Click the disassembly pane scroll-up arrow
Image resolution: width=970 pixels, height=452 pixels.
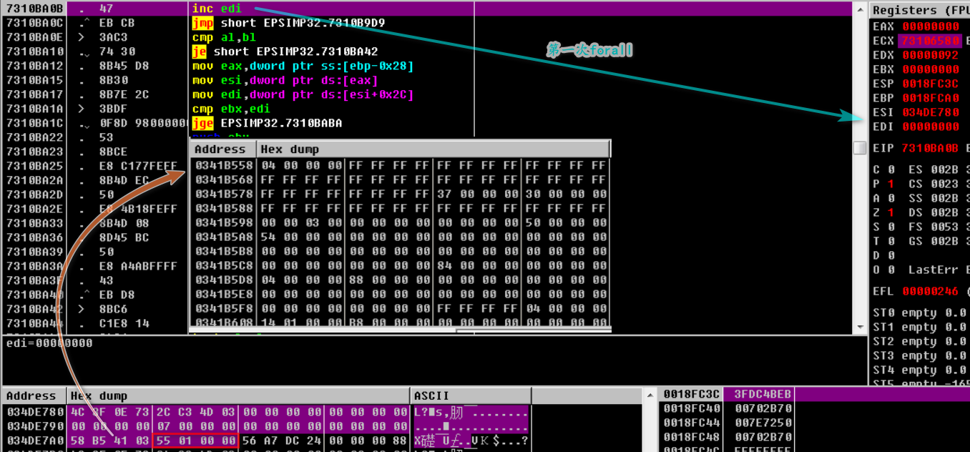859,9
